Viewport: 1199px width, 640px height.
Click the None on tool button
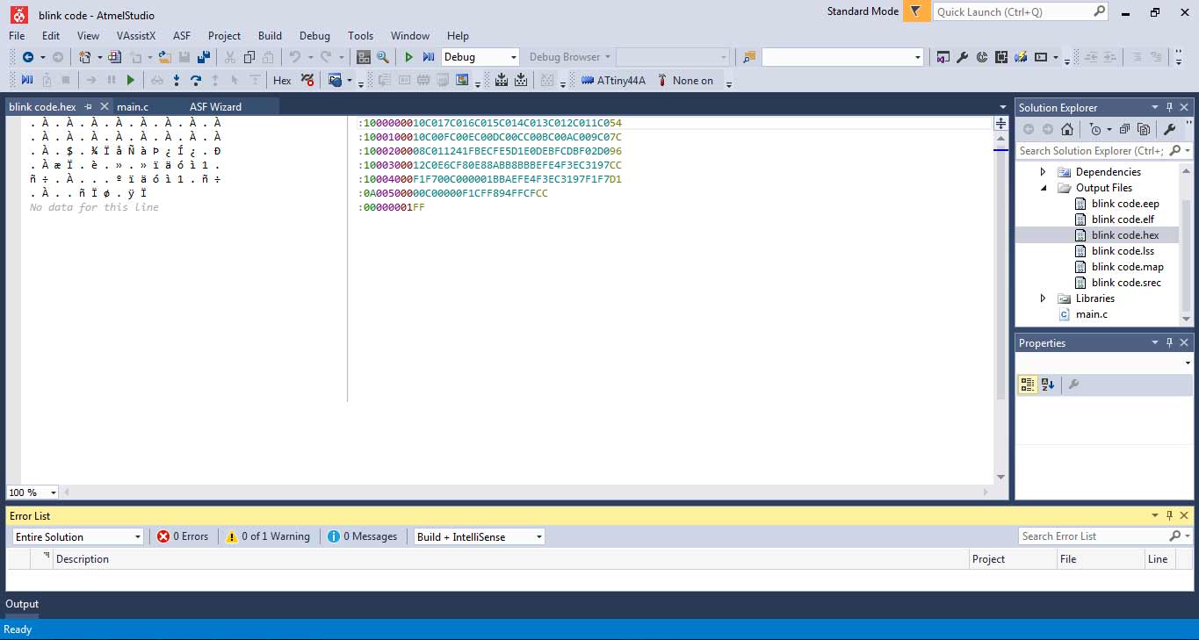click(x=685, y=80)
